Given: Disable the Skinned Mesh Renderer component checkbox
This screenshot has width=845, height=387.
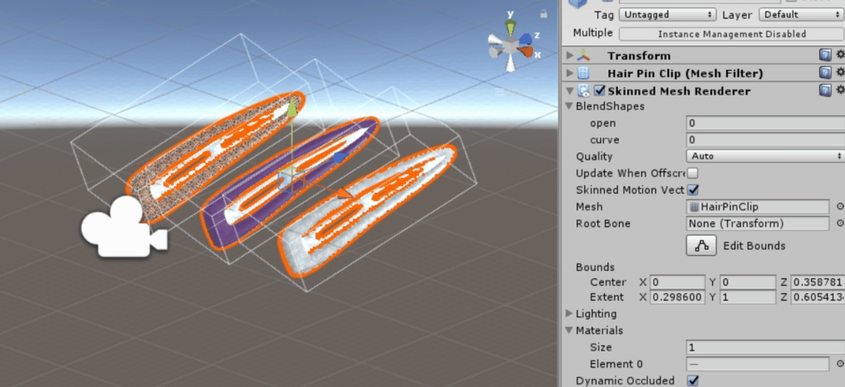Looking at the screenshot, I should click(x=599, y=91).
